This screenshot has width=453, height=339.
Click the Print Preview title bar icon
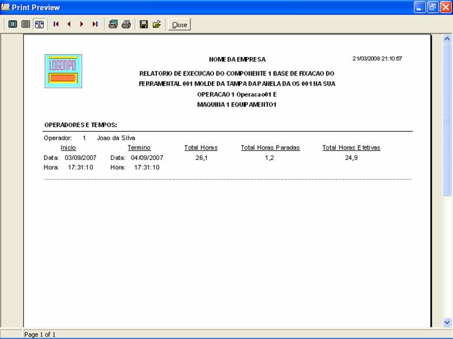tap(5, 7)
